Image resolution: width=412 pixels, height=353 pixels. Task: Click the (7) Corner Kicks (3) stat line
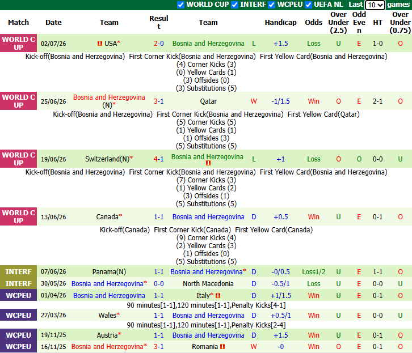pyautogui.click(x=206, y=180)
